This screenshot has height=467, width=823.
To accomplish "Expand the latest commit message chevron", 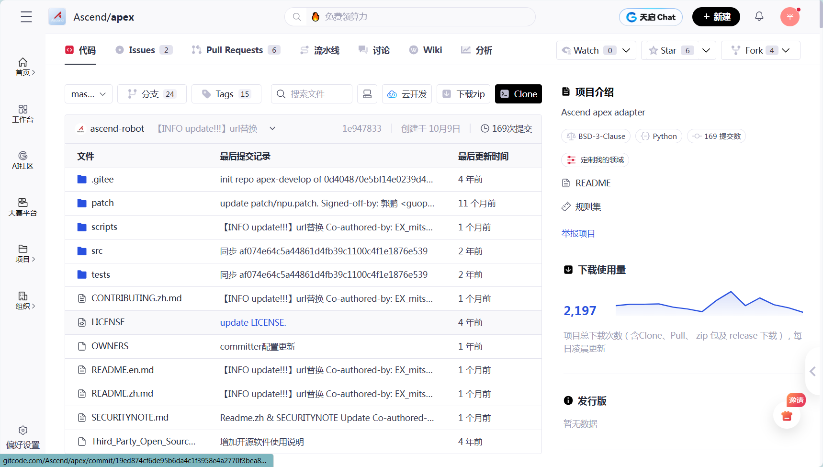I will pyautogui.click(x=272, y=128).
